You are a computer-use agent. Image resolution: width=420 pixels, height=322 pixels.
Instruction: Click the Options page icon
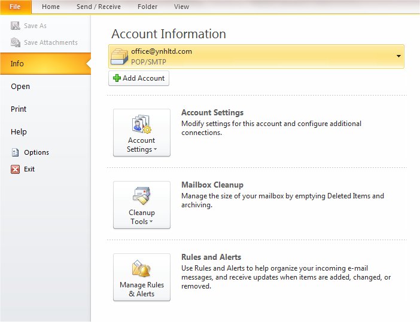tap(16, 152)
